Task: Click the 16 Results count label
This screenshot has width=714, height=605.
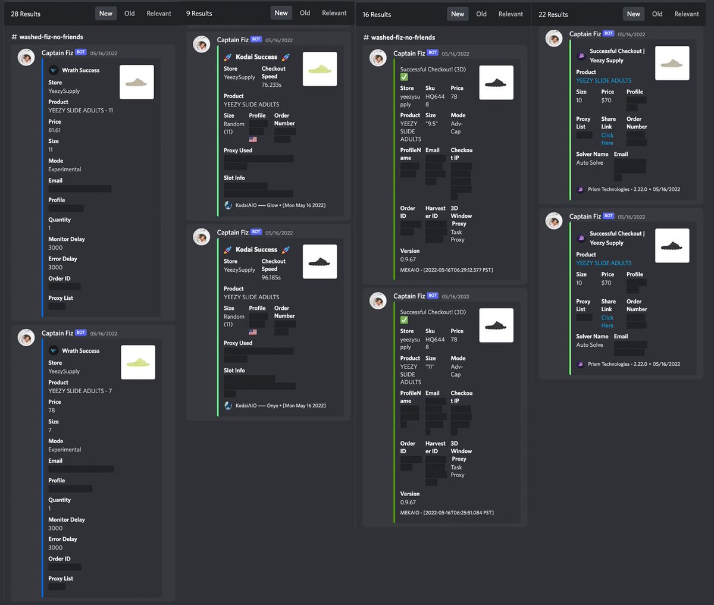Action: [x=377, y=14]
